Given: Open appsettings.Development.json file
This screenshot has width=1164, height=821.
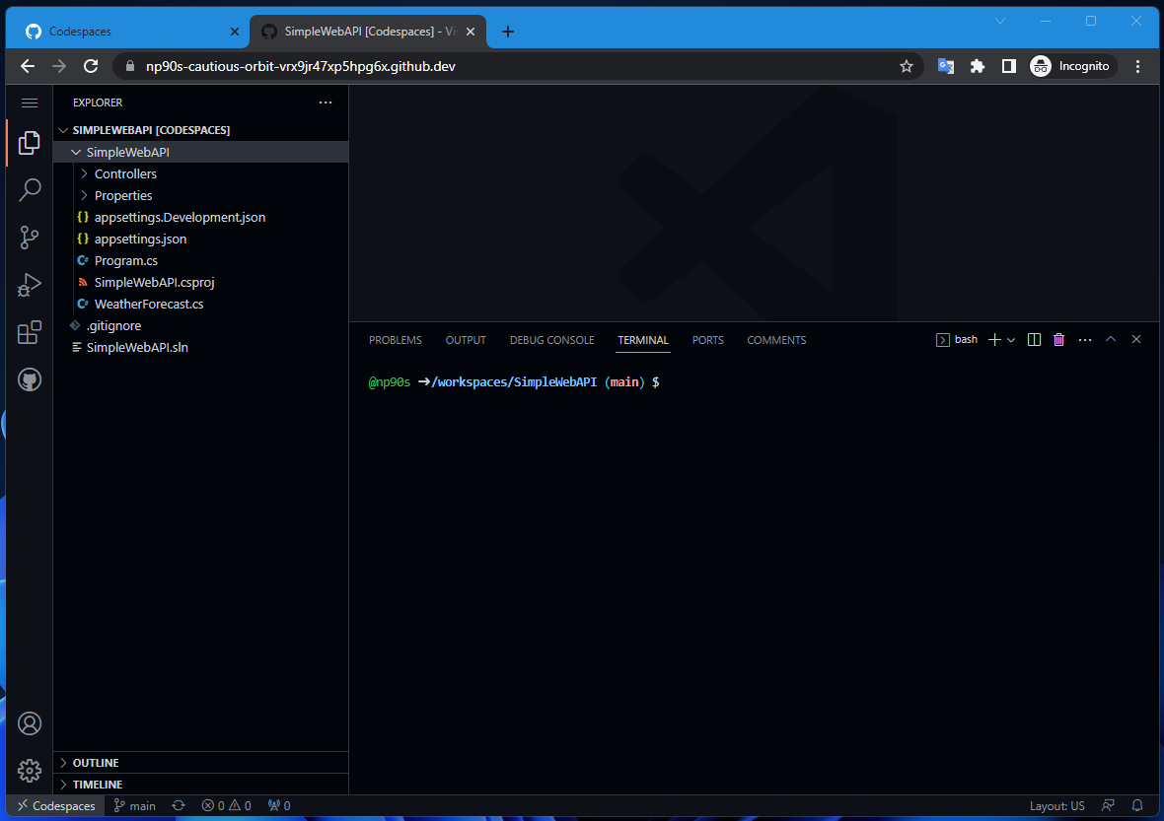Looking at the screenshot, I should 200,217.
